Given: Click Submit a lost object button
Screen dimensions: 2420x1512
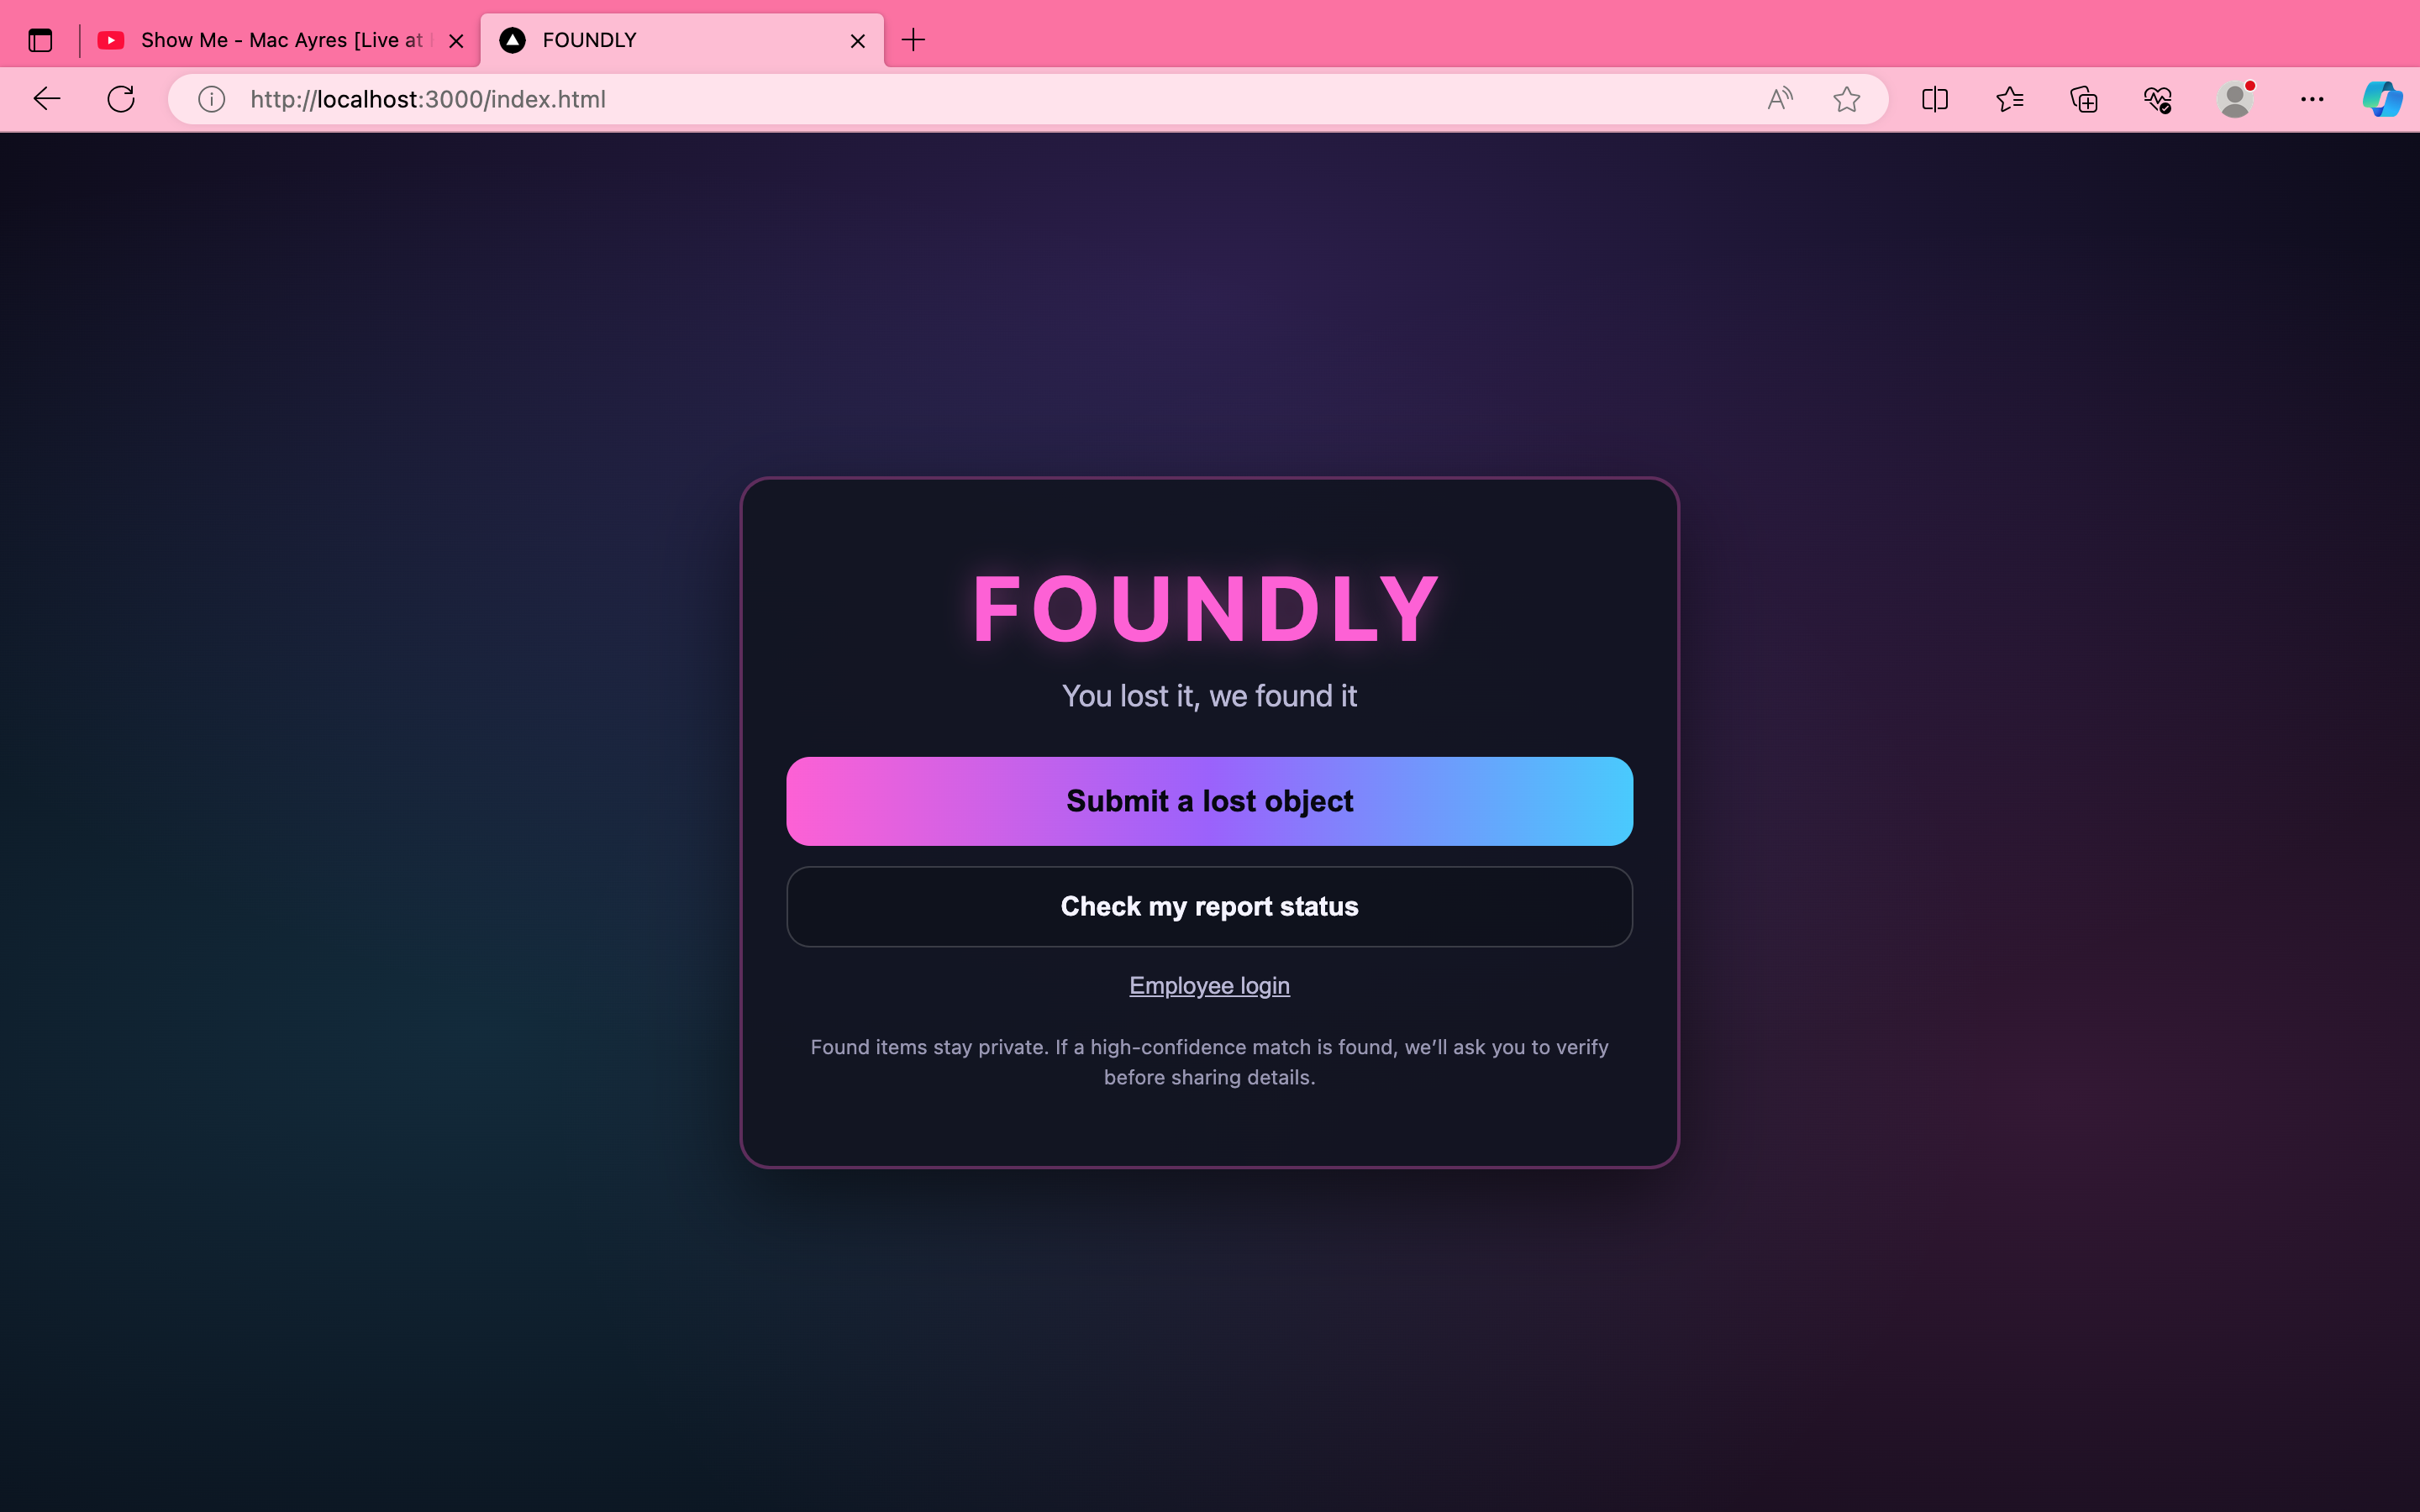Looking at the screenshot, I should pos(1209,801).
